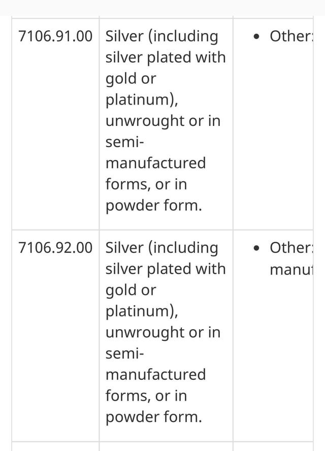The width and height of the screenshot is (325, 451).
Task: Click "Silver (including" in the 7106.92.00 description
Action: (x=161, y=247)
